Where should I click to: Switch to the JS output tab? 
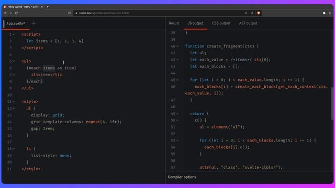click(x=195, y=23)
